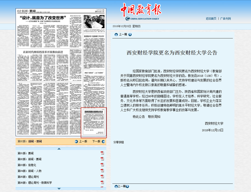Image resolution: width=251 pixels, height=192 pixels.
Task: Click the CHINA EDUCATION DAILY text
Action: pos(145,19)
